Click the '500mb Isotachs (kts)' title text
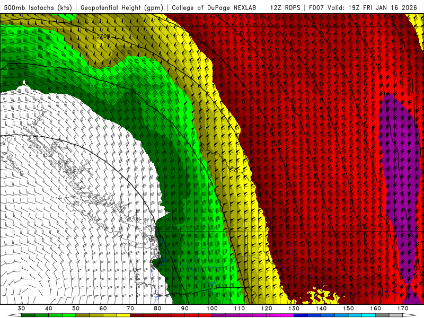 pos(38,7)
